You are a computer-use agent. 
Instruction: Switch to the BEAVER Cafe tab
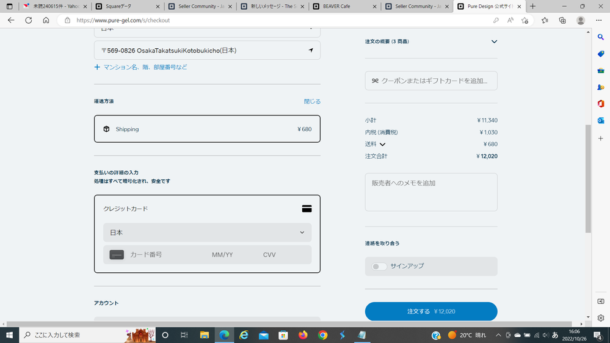(344, 6)
